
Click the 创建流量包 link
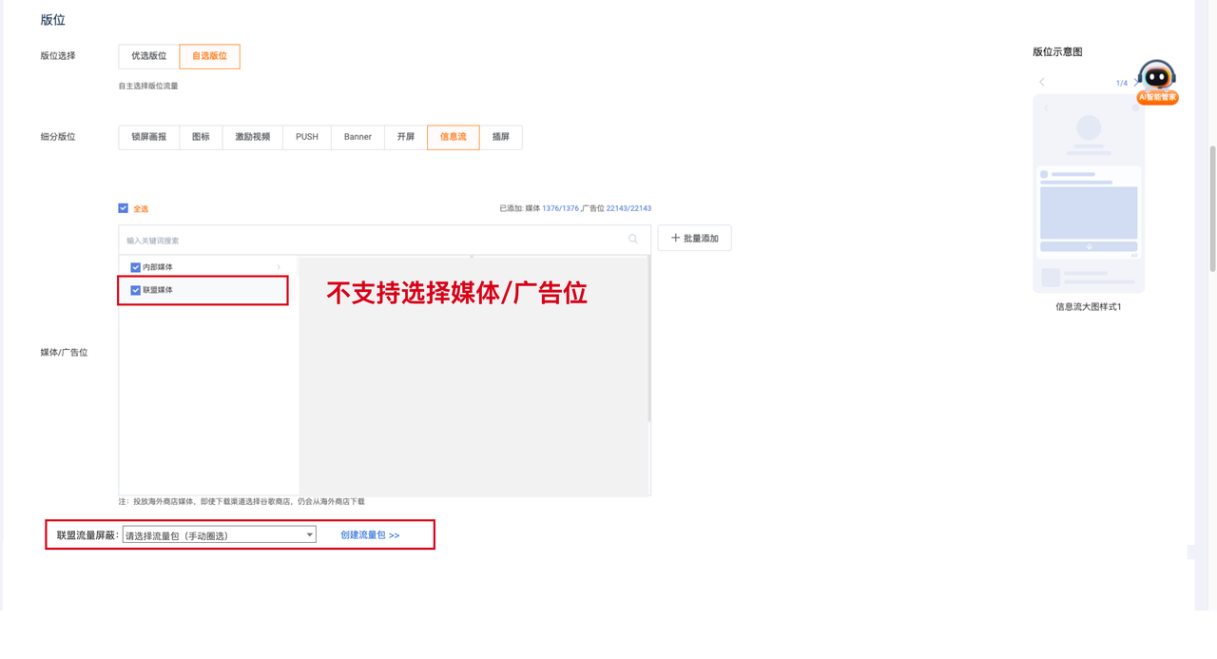point(370,535)
